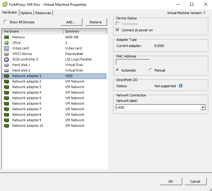The height and width of the screenshot is (191, 212).
Task: Click the Network adapter 1 card icon
Action: pyautogui.click(x=6, y=76)
